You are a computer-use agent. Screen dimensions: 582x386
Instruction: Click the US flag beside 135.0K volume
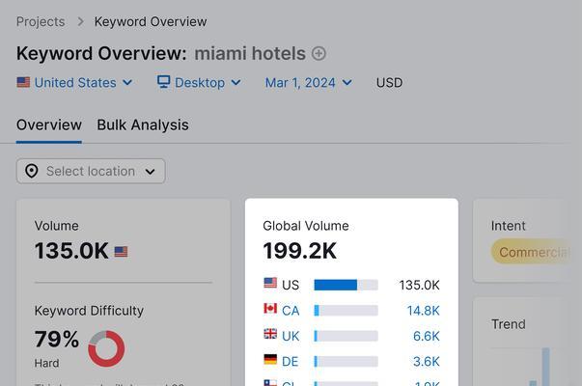tap(121, 252)
